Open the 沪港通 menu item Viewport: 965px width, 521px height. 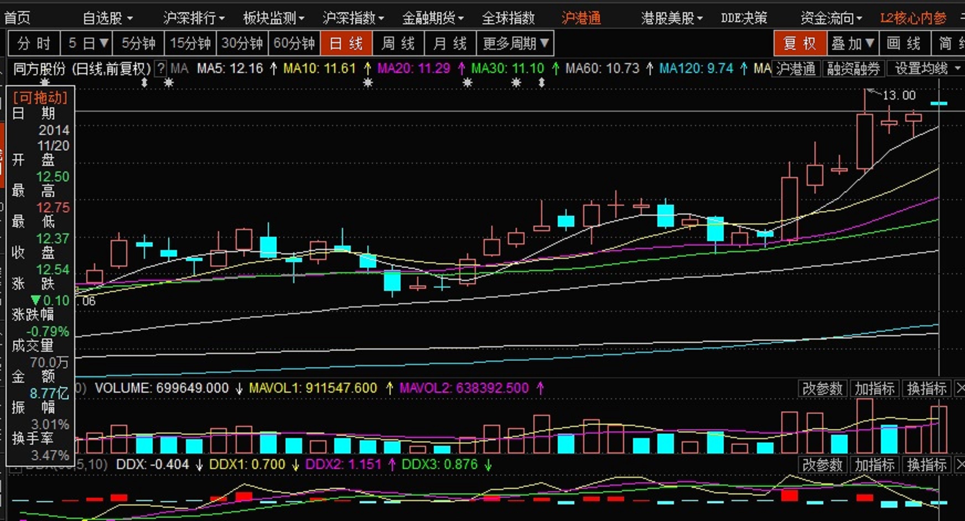tap(581, 18)
